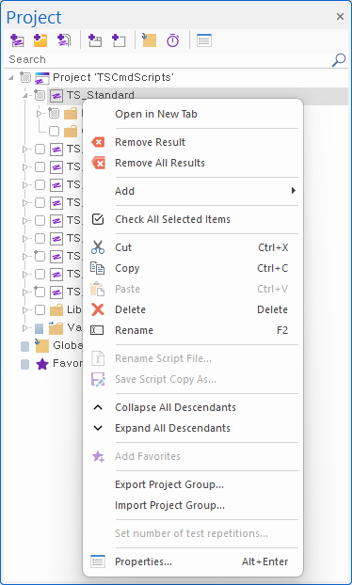352x585 pixels.
Task: Click the add script copy toolbar icon
Action: click(64, 40)
